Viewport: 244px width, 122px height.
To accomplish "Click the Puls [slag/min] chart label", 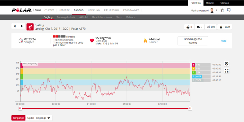I will 30,64.
